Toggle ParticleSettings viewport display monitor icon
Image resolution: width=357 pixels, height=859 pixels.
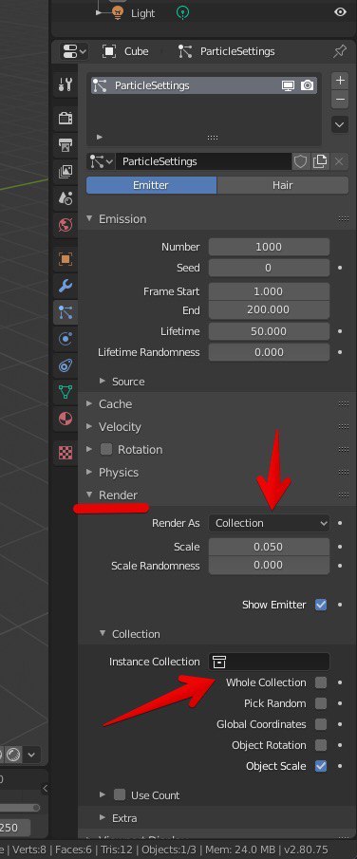[288, 85]
